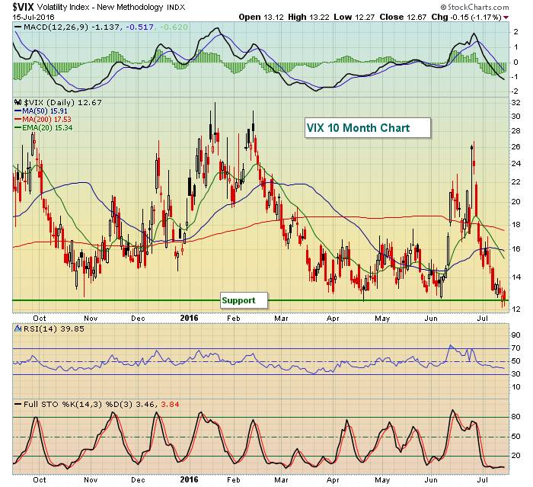Viewport: 533px width, 487px height.
Task: Click the red down-arrow beside the Chg value
Action: 506,18
